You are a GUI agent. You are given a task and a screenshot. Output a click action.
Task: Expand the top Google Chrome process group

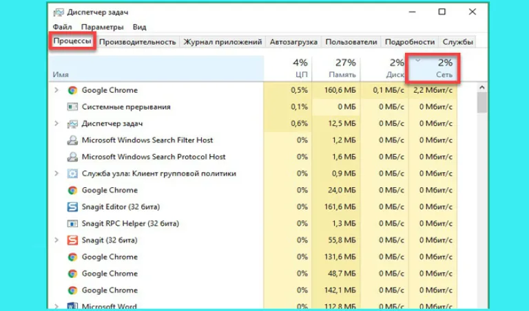tap(56, 90)
